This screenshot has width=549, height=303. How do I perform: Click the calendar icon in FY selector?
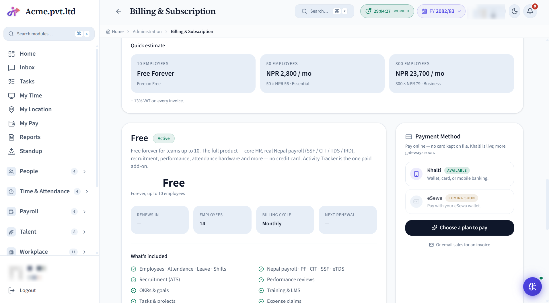(x=424, y=11)
